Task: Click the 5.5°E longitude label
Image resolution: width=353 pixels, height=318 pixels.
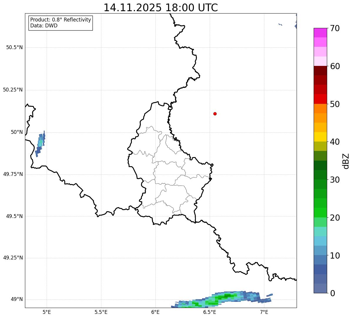Action: point(101,312)
